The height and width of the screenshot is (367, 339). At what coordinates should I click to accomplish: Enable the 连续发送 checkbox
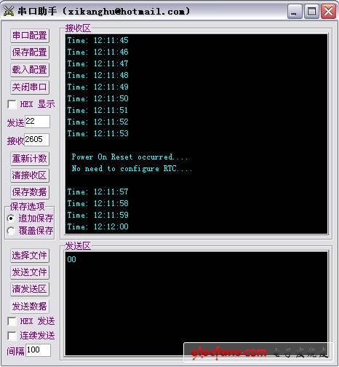(12, 336)
